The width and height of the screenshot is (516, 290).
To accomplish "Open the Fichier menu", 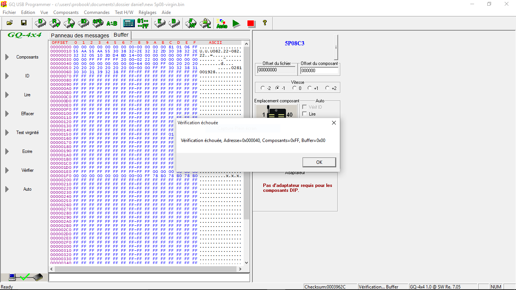I will click(9, 12).
